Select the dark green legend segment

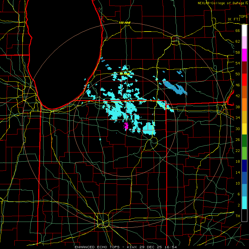click(x=244, y=141)
